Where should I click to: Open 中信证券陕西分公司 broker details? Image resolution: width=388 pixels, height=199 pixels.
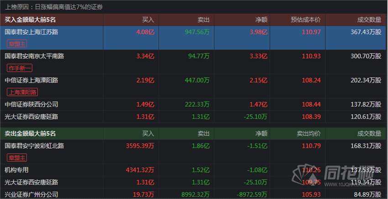click(x=31, y=105)
